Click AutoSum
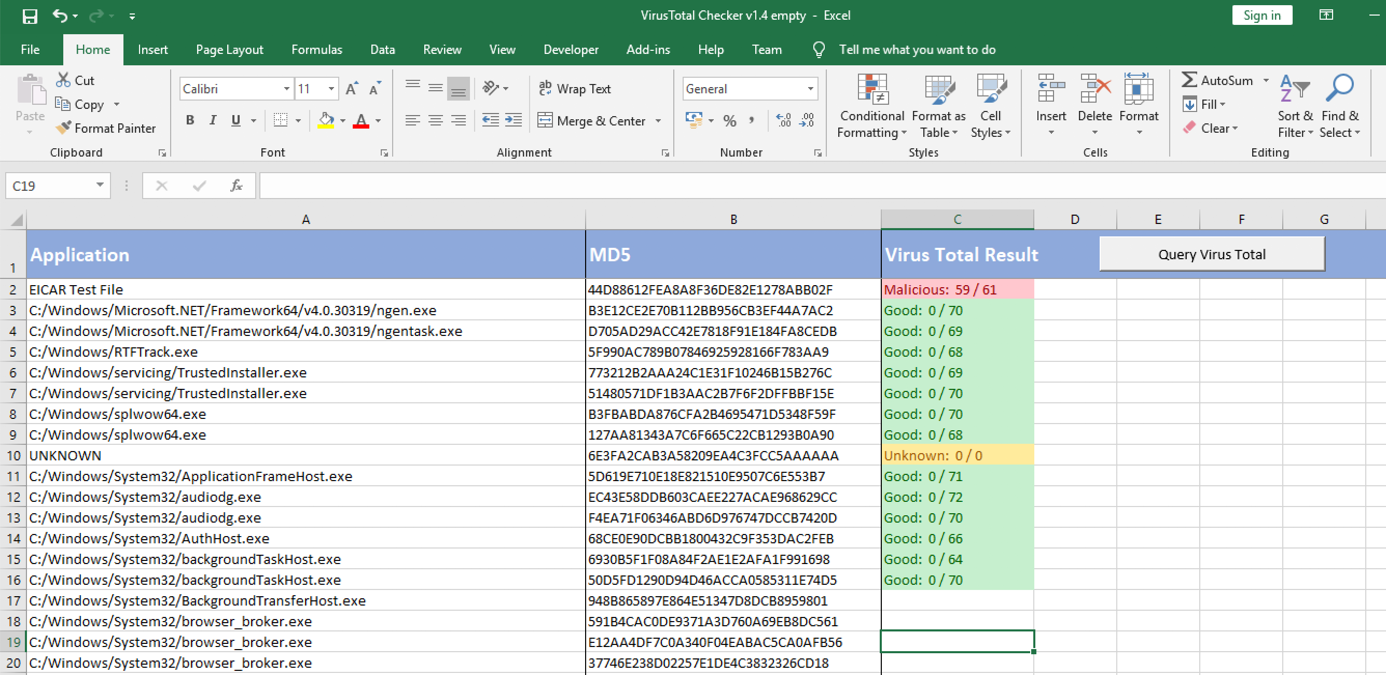The image size is (1386, 675). tap(1217, 80)
